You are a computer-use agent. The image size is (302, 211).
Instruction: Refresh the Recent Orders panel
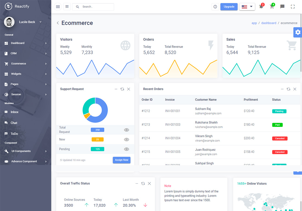[x=289, y=89]
